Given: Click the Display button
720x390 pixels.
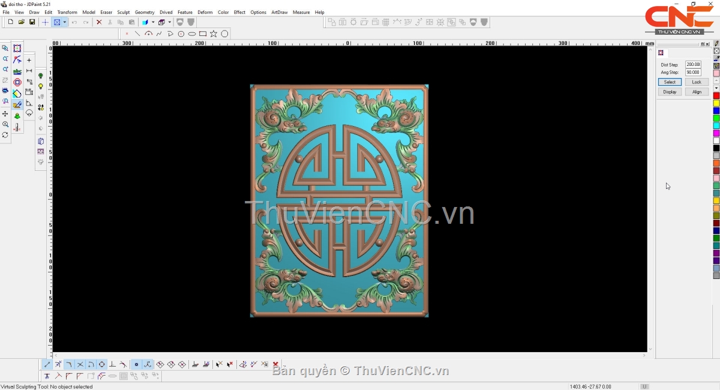Looking at the screenshot, I should (670, 92).
